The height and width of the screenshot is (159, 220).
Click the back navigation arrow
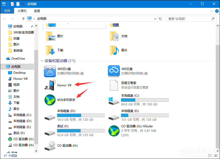coord(5,19)
